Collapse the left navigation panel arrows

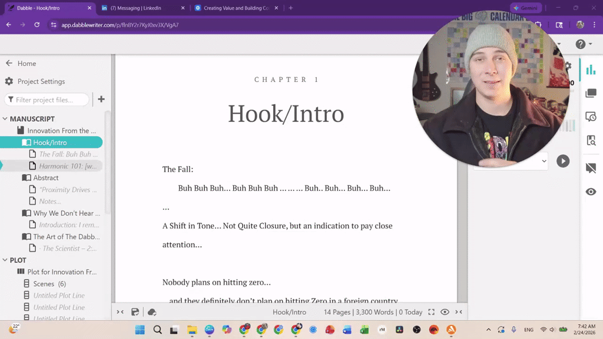120,312
